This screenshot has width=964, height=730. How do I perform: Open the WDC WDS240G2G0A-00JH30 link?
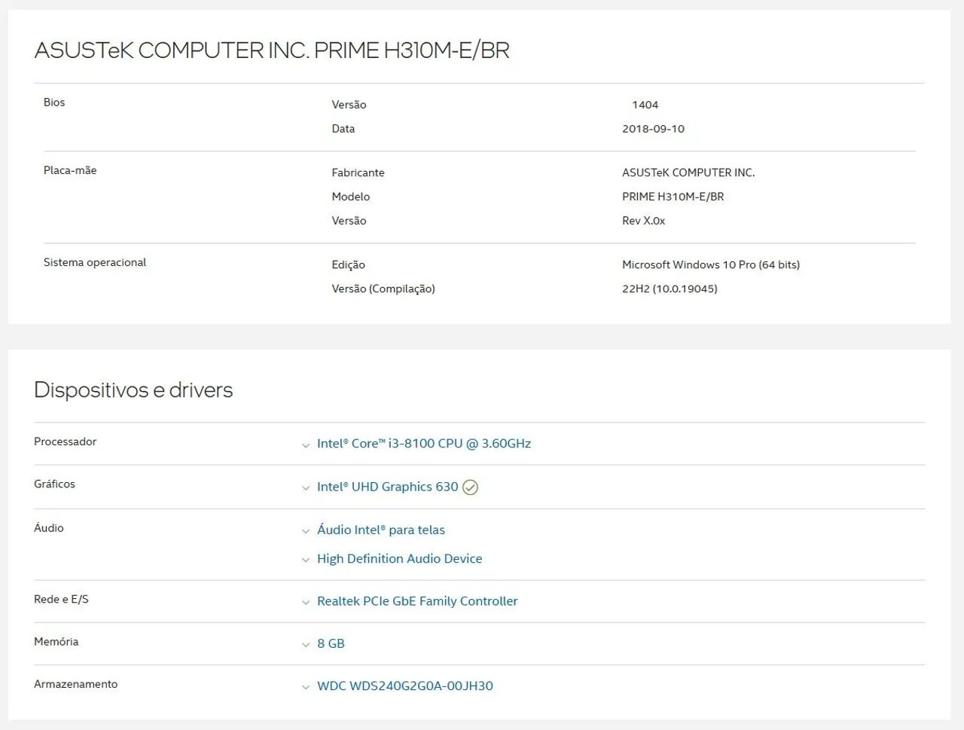point(405,686)
